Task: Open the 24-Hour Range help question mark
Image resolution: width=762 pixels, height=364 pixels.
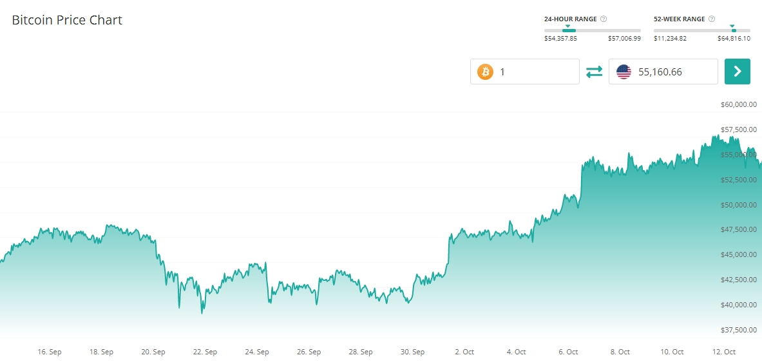Action: point(604,19)
